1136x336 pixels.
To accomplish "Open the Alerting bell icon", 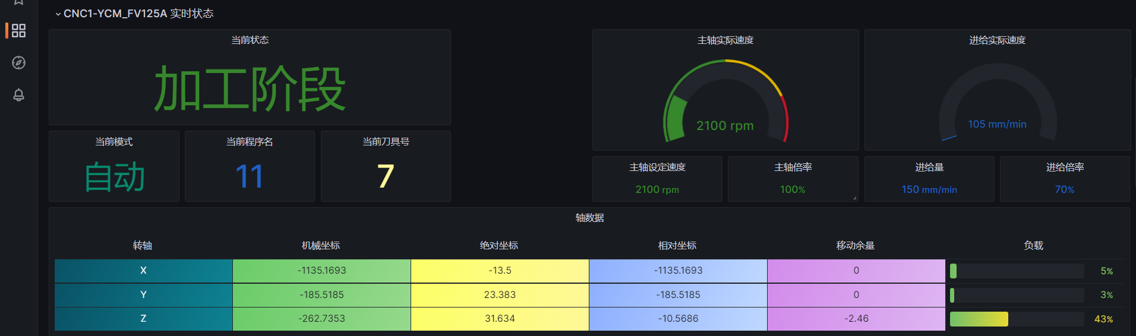I will click(x=18, y=95).
